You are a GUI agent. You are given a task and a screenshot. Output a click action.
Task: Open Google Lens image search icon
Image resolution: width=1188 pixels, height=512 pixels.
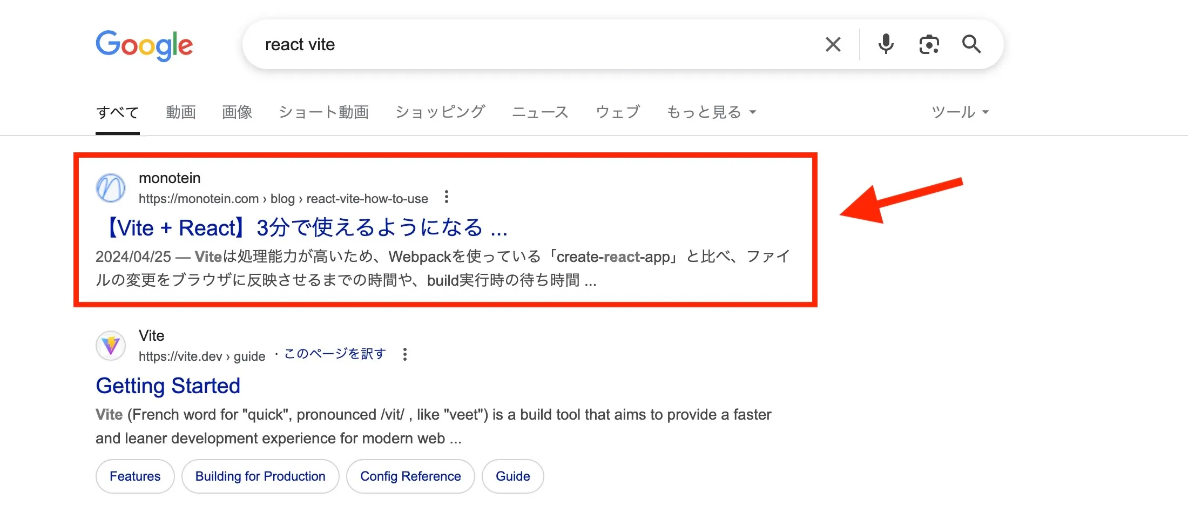[x=929, y=44]
